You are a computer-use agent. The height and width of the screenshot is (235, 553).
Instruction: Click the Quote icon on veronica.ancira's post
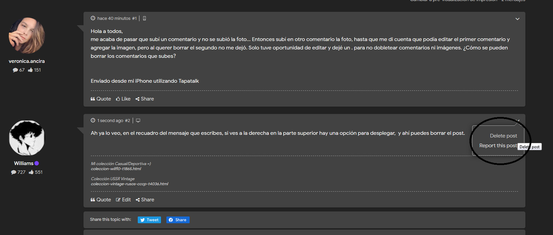[x=101, y=99]
